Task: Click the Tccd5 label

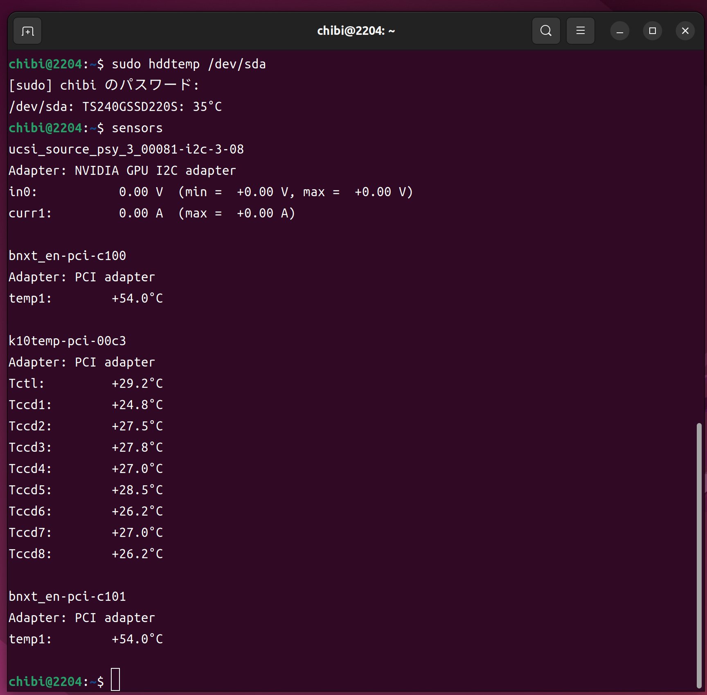Action: pos(30,490)
